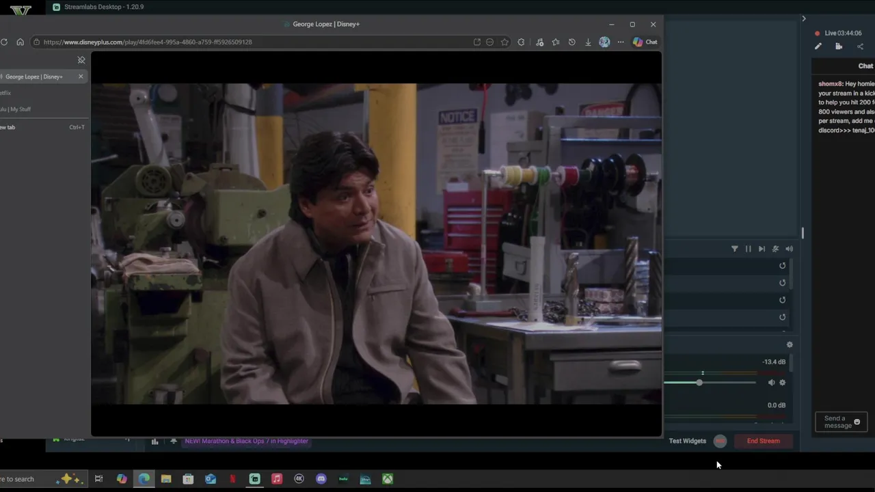Refresh the Disney+ page in the browser
The image size is (875, 492).
point(4,42)
